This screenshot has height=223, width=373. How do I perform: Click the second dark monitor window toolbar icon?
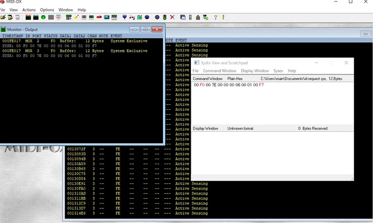[36, 17]
